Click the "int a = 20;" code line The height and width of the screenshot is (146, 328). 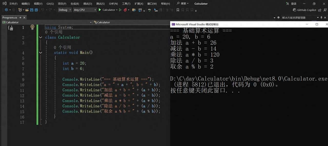coord(75,63)
